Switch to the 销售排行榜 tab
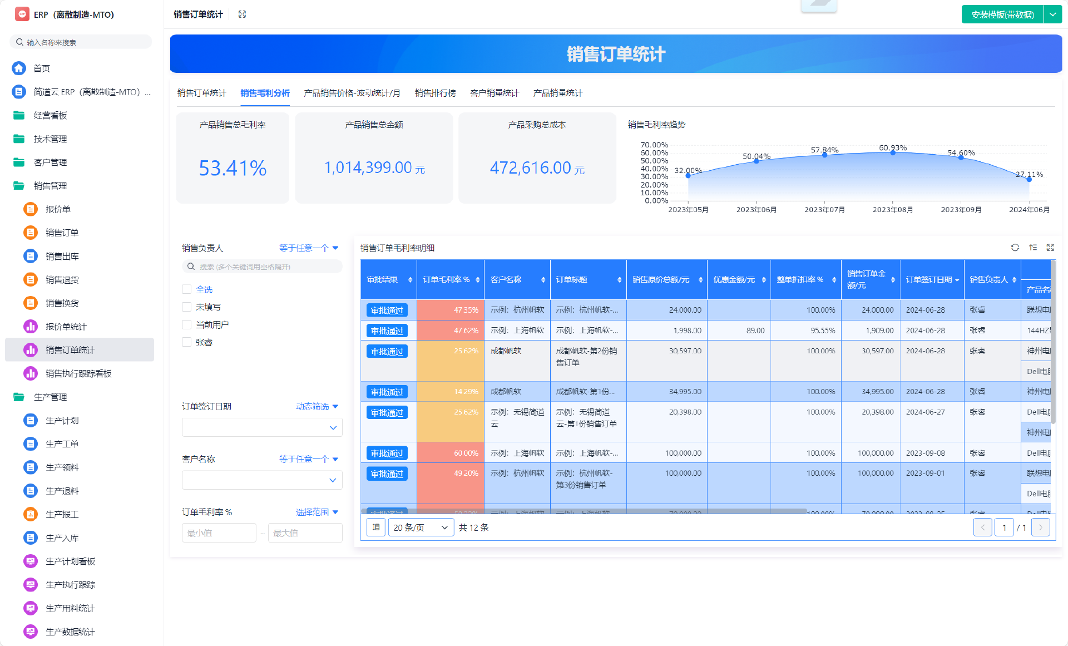This screenshot has width=1068, height=646. 435,93
